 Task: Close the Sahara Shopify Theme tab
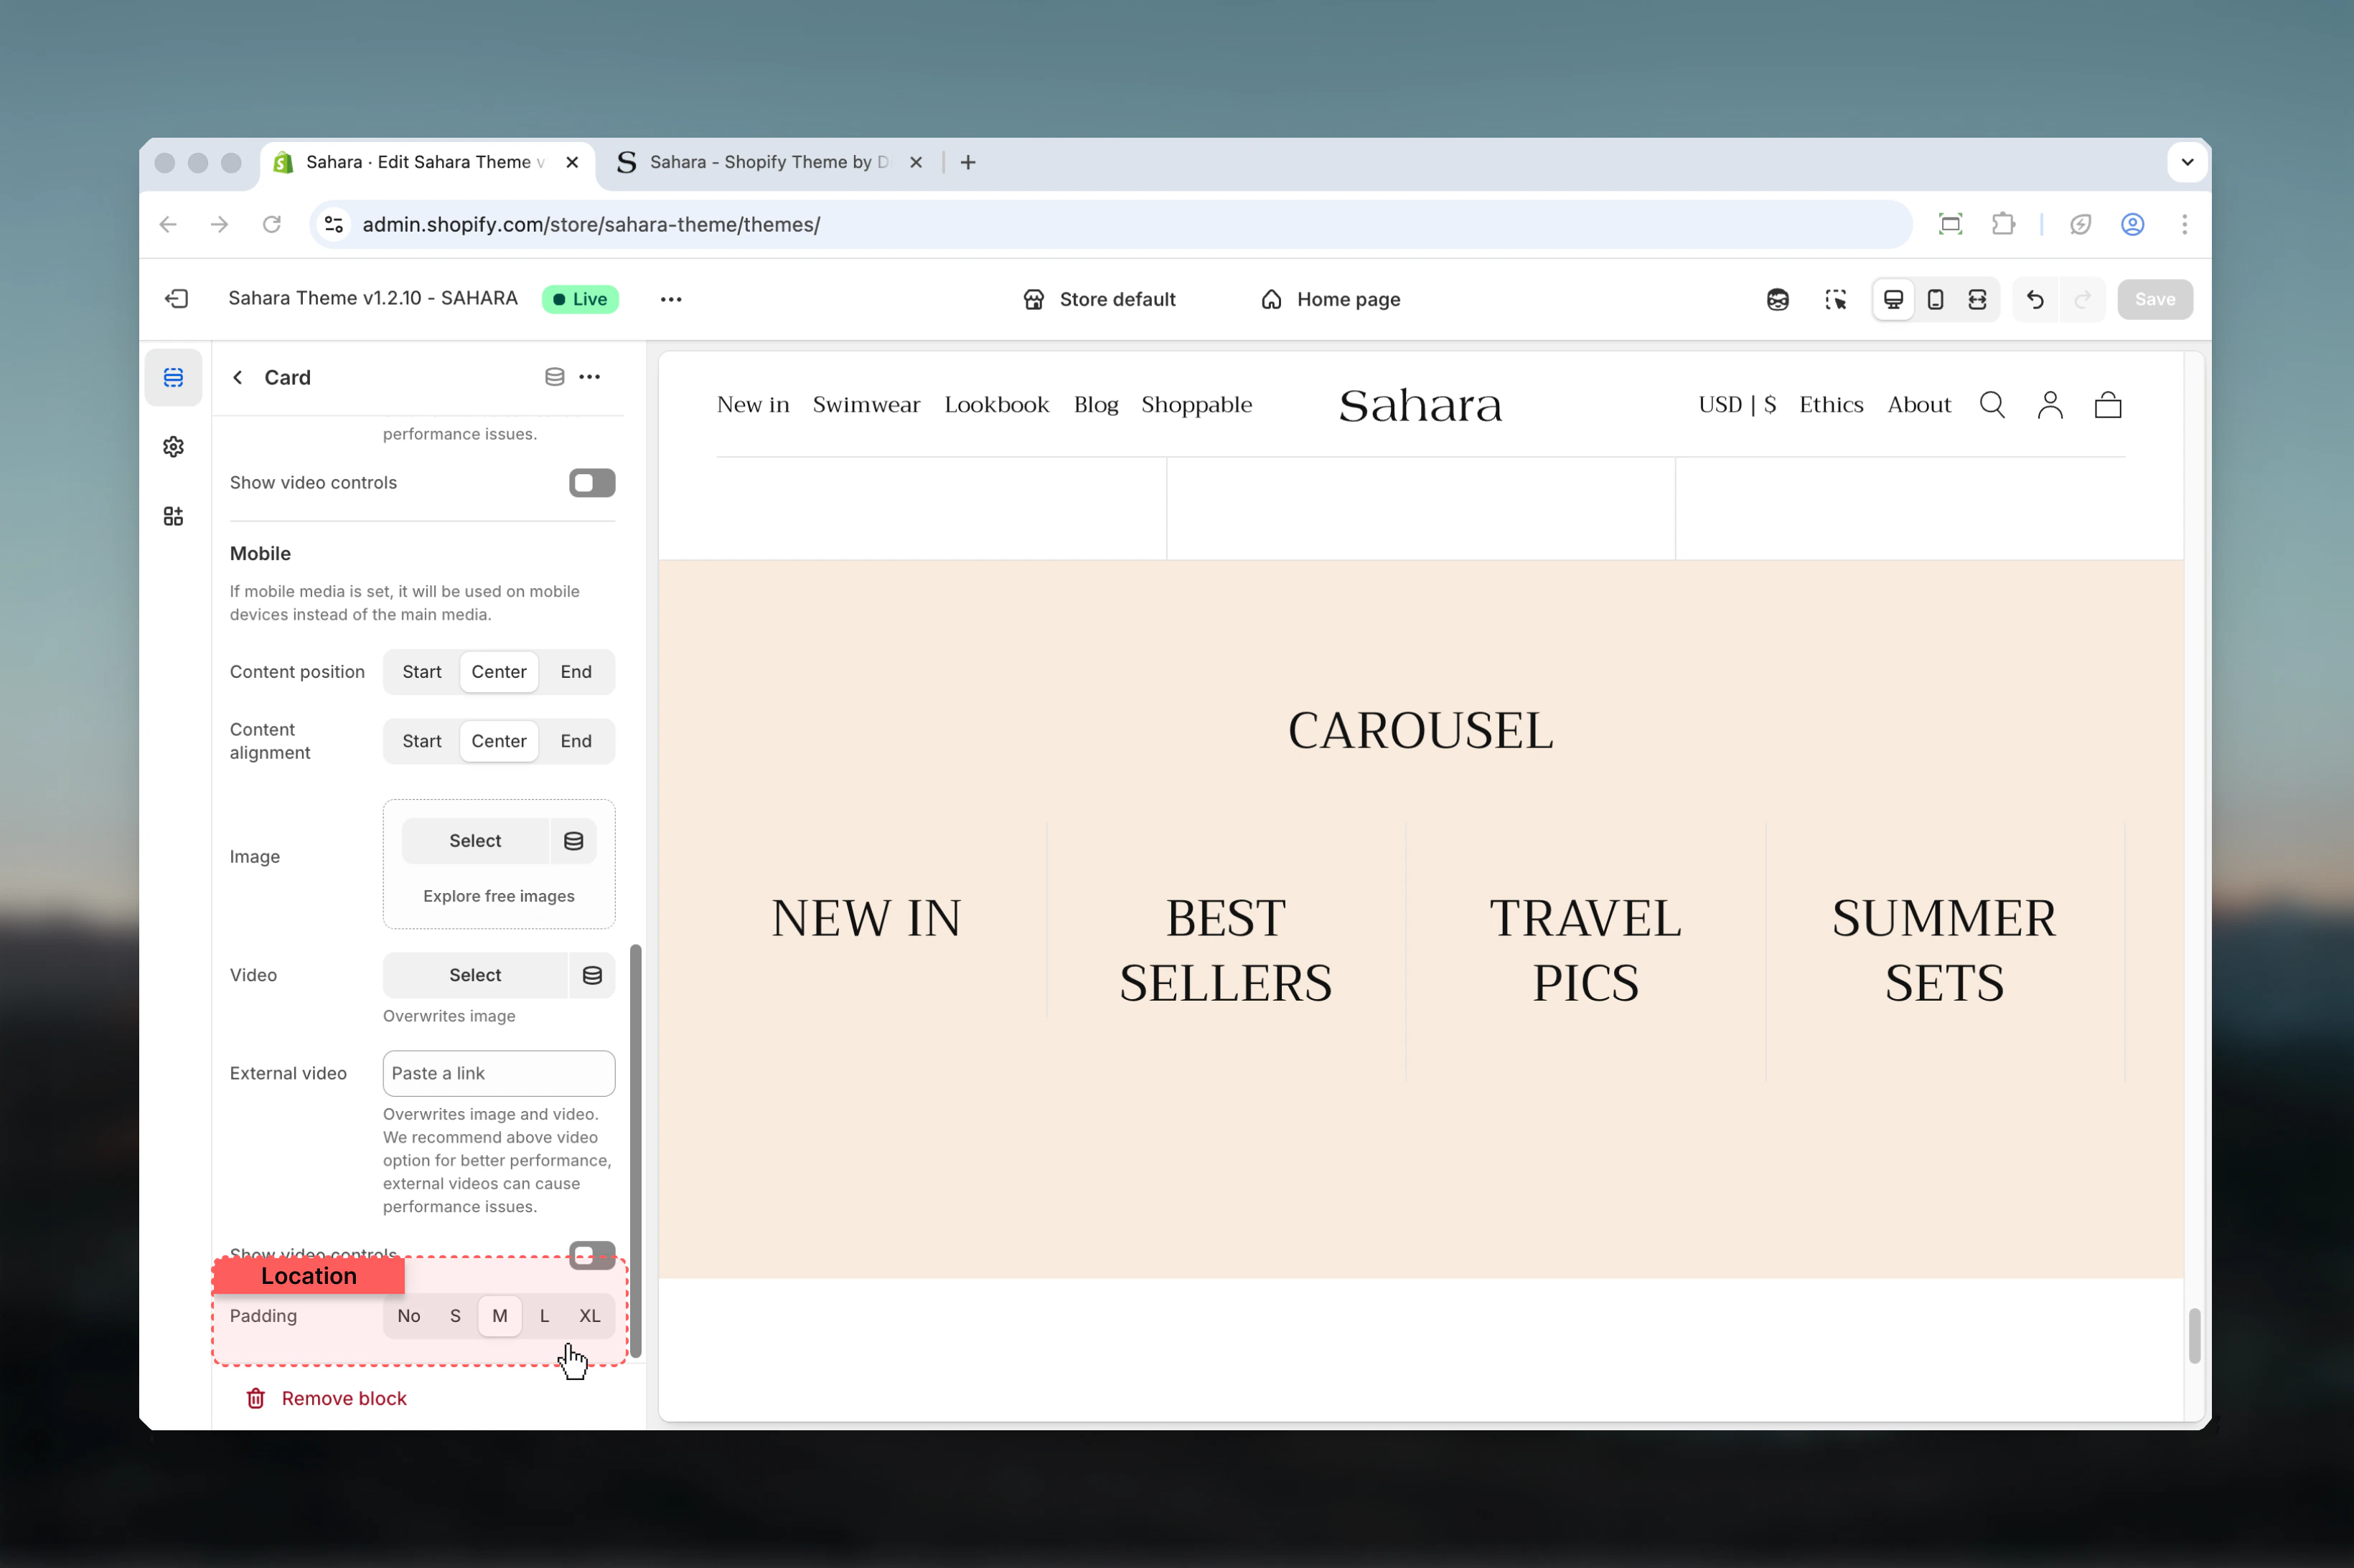point(915,162)
